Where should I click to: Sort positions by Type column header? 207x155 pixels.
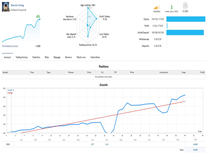coord(49,72)
